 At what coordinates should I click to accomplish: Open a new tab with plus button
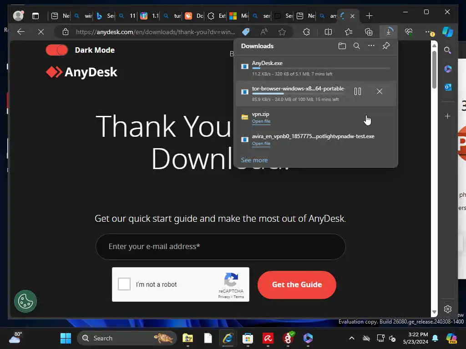point(369,16)
